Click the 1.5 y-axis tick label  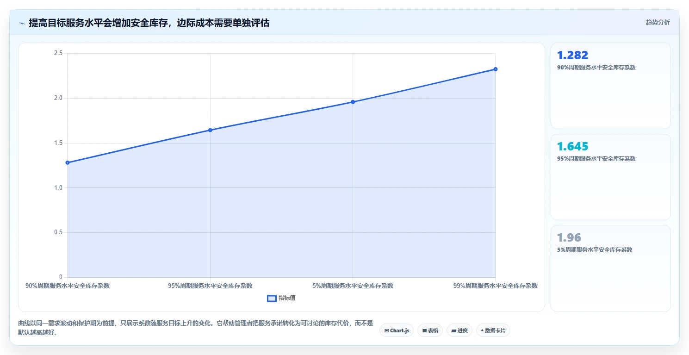pos(58,143)
